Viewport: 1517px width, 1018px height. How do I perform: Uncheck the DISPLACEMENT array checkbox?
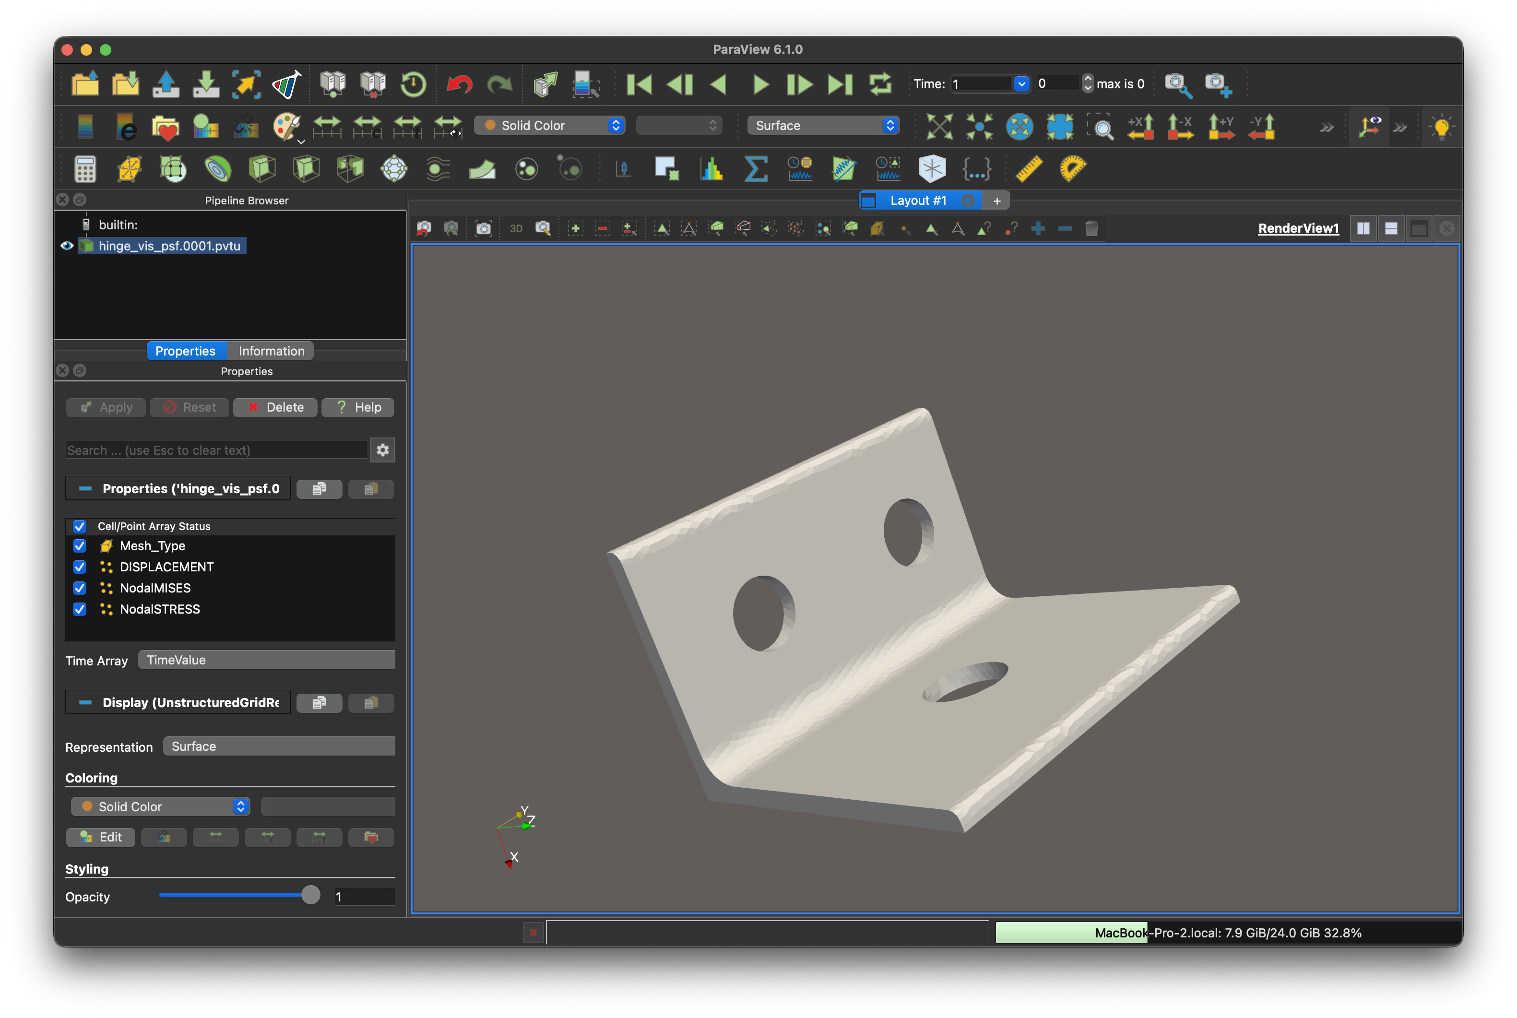click(x=80, y=568)
